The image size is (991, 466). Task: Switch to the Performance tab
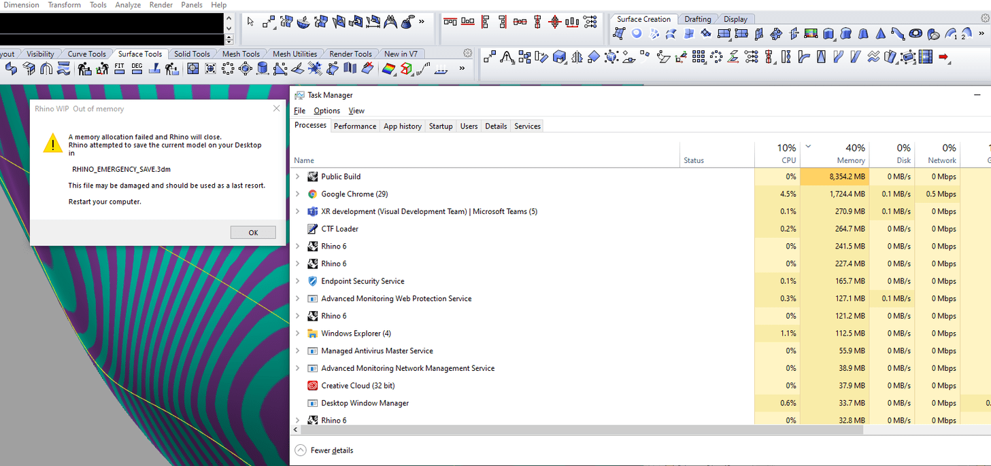[x=355, y=126]
